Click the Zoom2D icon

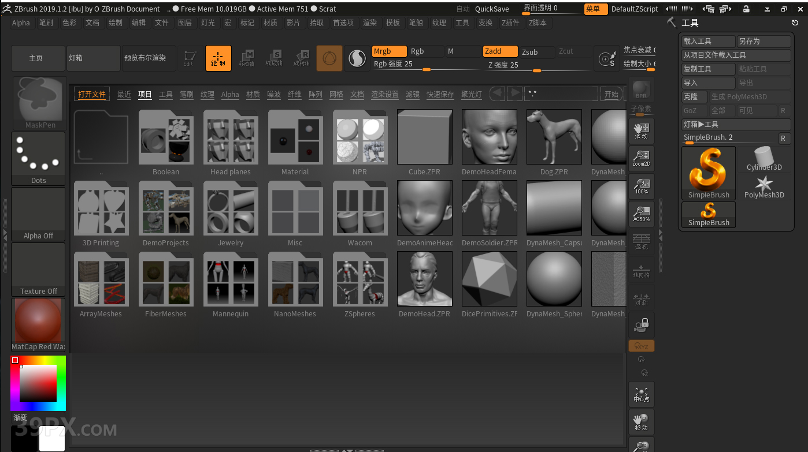pos(642,159)
